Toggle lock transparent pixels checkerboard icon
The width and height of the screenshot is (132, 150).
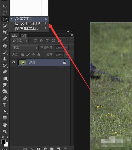[x=22, y=55]
